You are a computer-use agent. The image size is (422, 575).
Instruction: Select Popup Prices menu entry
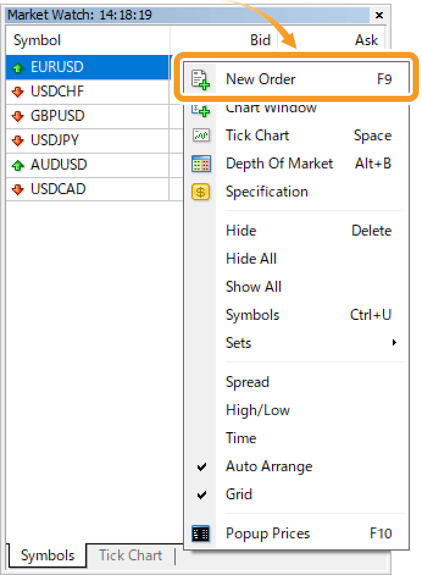pyautogui.click(x=296, y=533)
